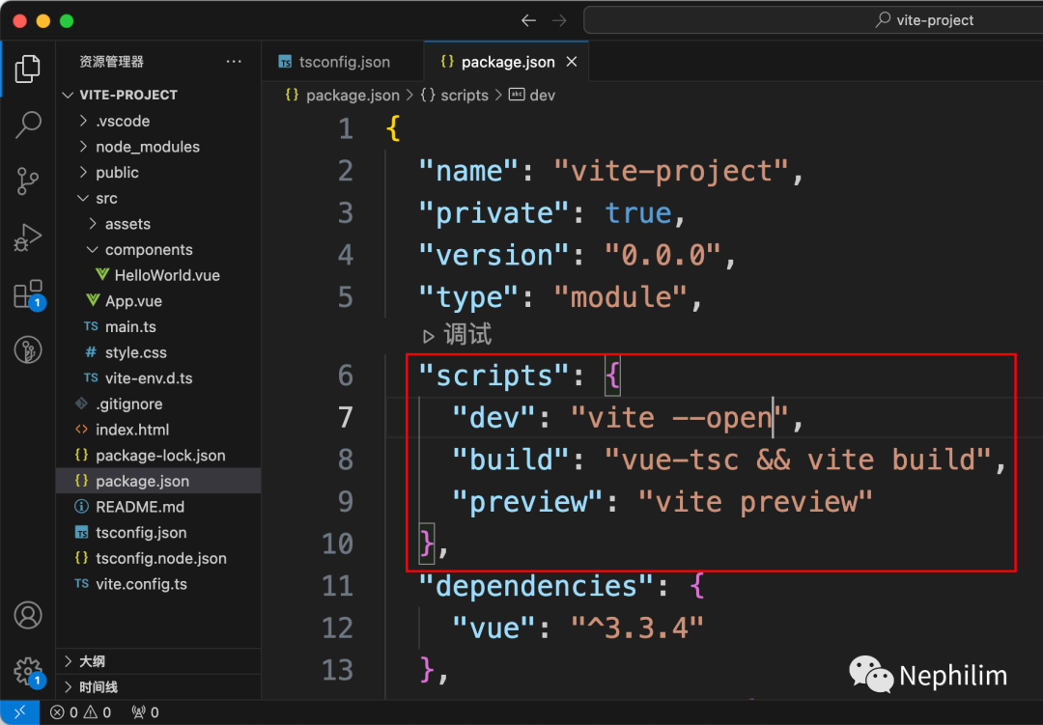Open the Extensions view icon
The image size is (1043, 725).
(27, 294)
